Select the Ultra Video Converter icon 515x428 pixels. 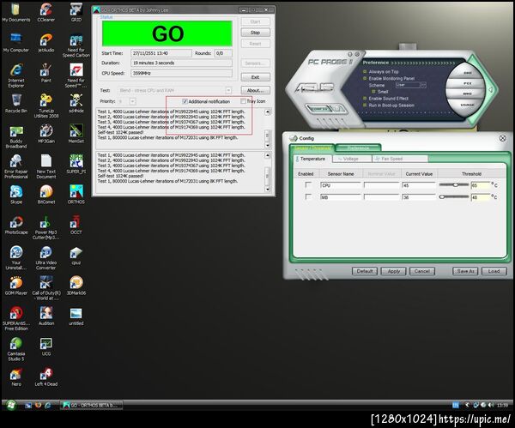[x=46, y=257]
